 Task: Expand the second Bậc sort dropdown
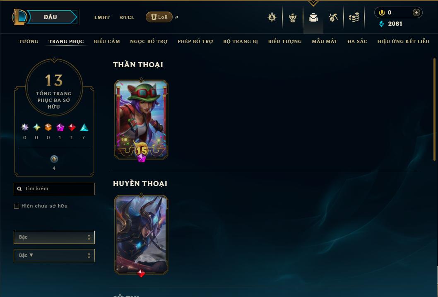54,255
